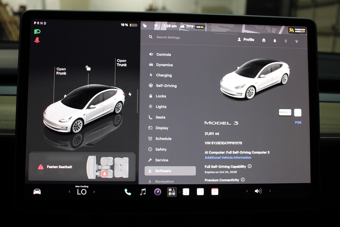This screenshot has width=340, height=227.
Task: Tap the AQI air quality badge
Action: [x=200, y=27]
